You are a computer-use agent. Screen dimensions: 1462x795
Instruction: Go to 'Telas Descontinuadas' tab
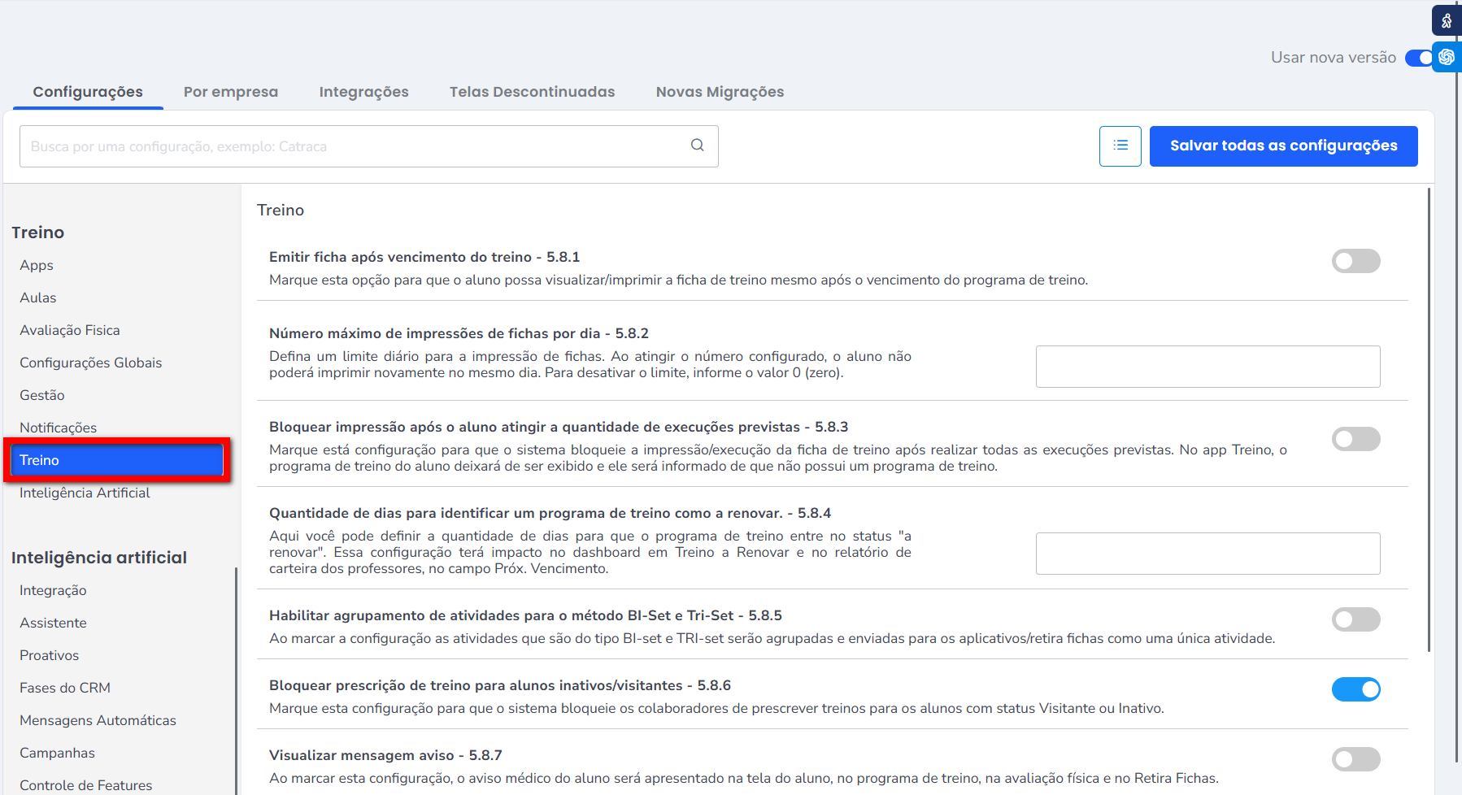[x=532, y=92]
